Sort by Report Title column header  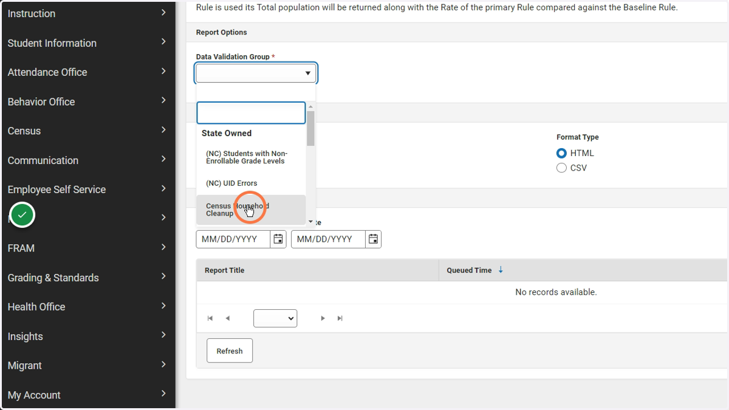[x=224, y=270]
